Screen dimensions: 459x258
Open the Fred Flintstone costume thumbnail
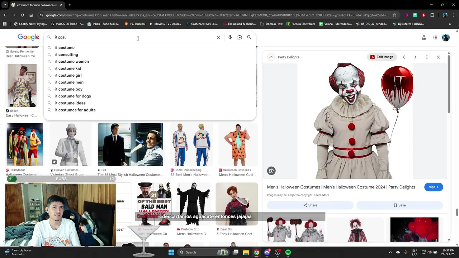pos(238,145)
